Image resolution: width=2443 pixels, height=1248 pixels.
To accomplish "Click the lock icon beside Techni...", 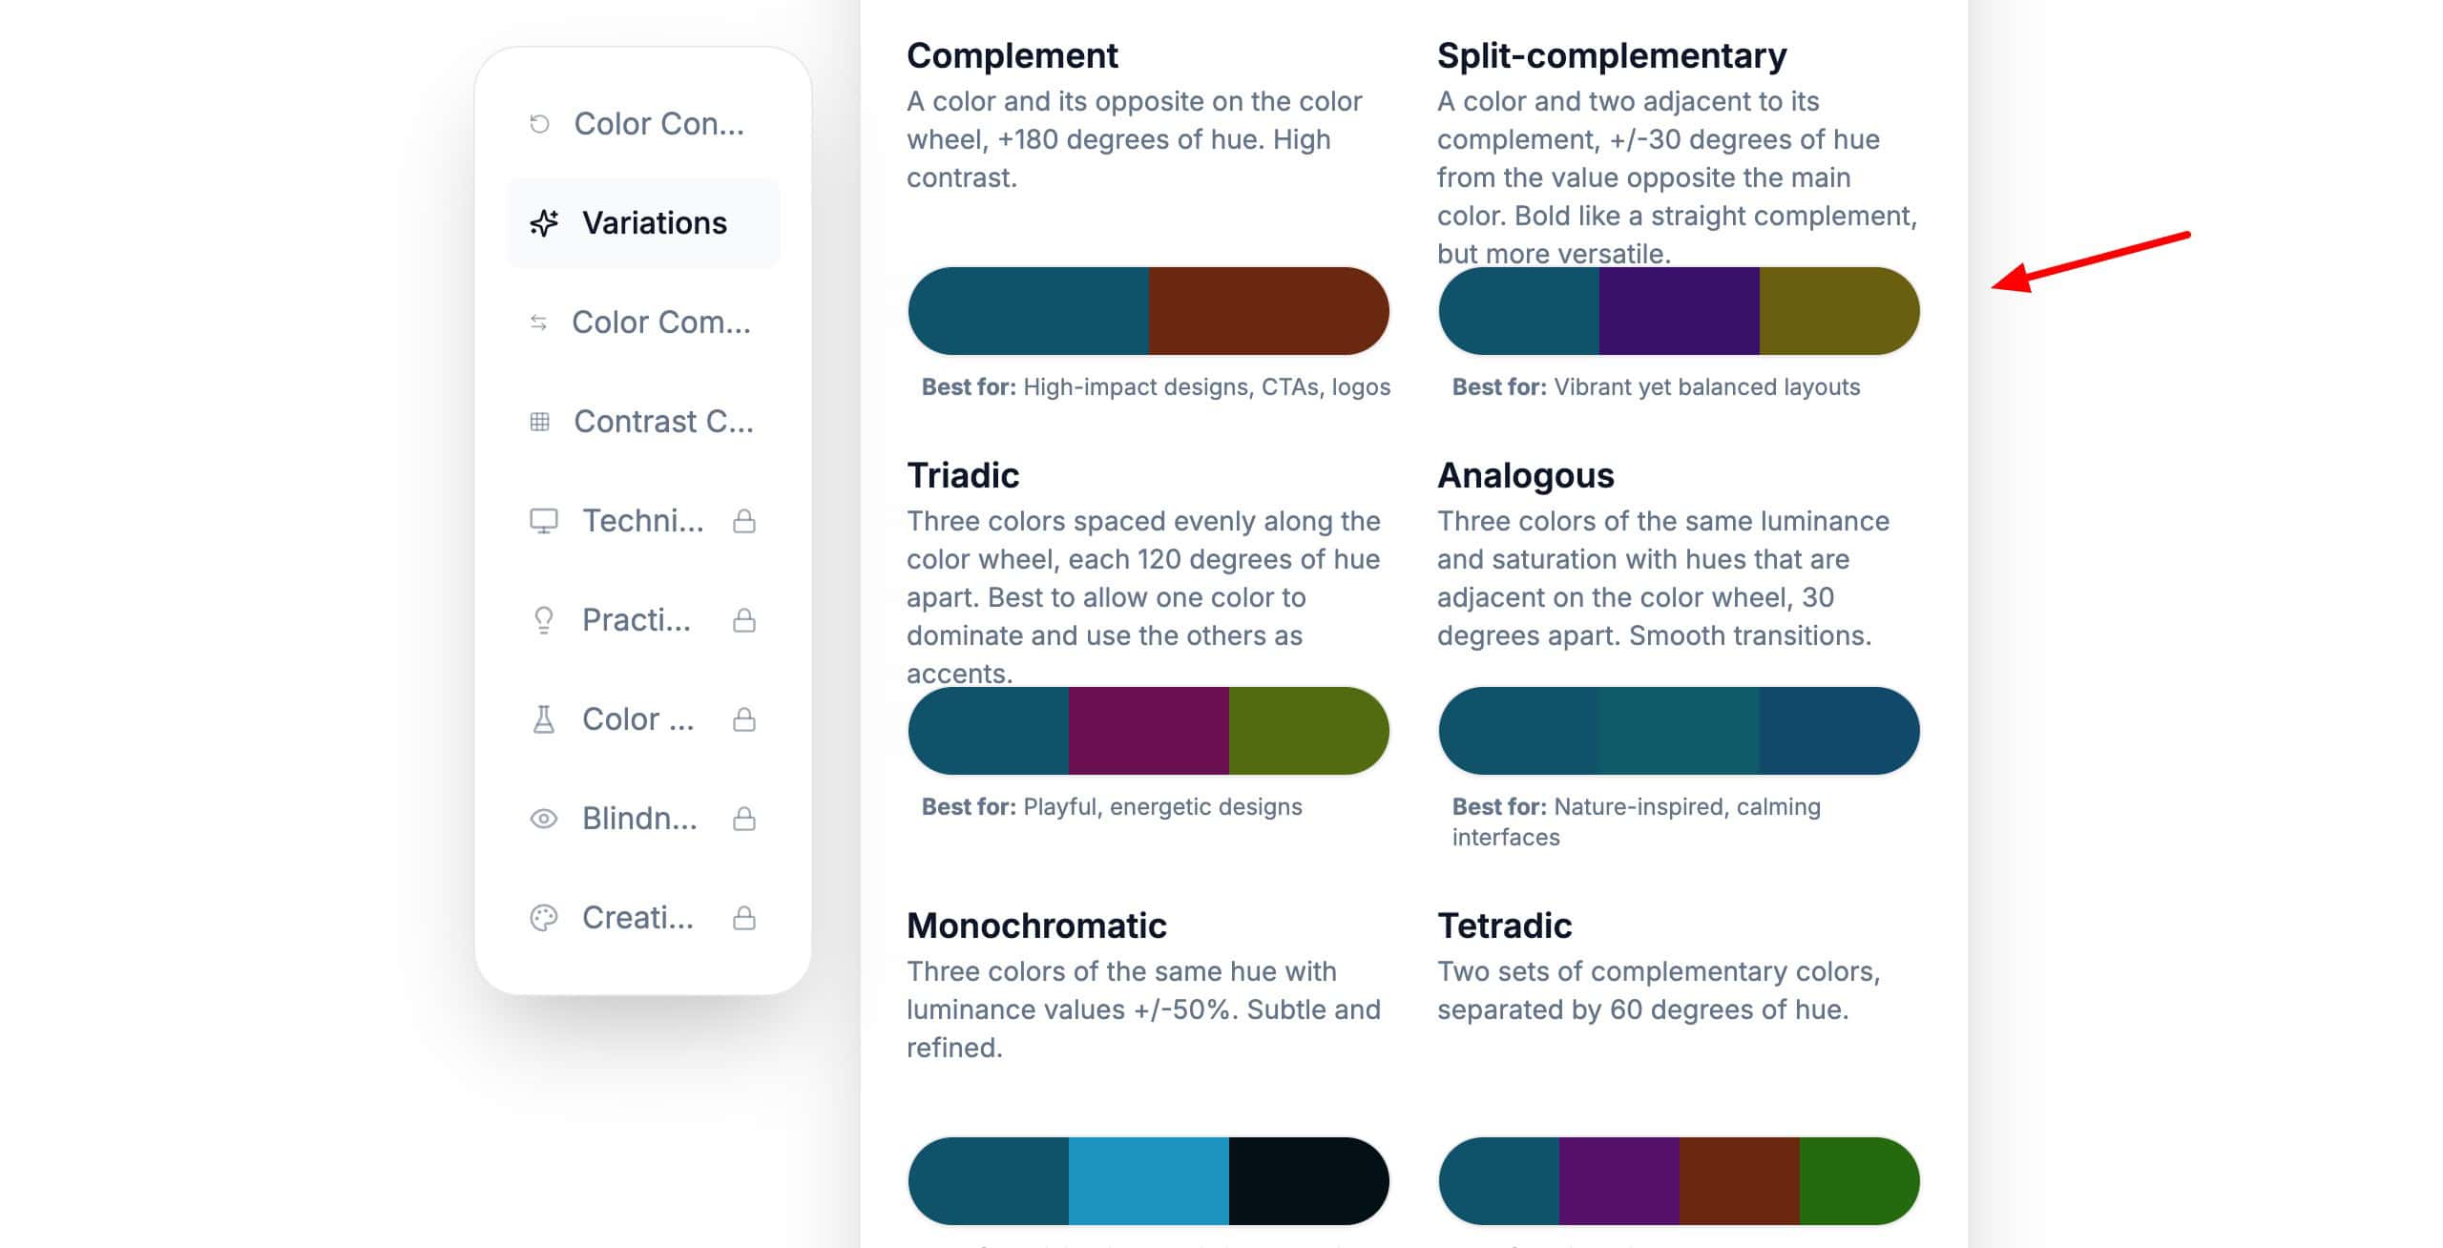I will [x=744, y=521].
